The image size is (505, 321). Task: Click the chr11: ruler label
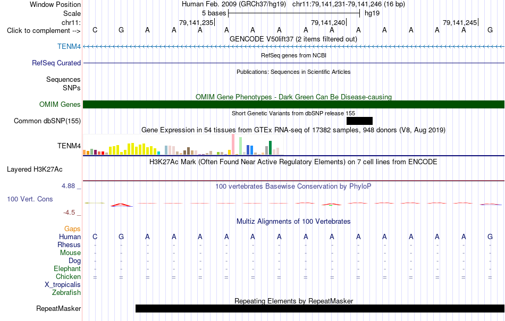tap(71, 22)
